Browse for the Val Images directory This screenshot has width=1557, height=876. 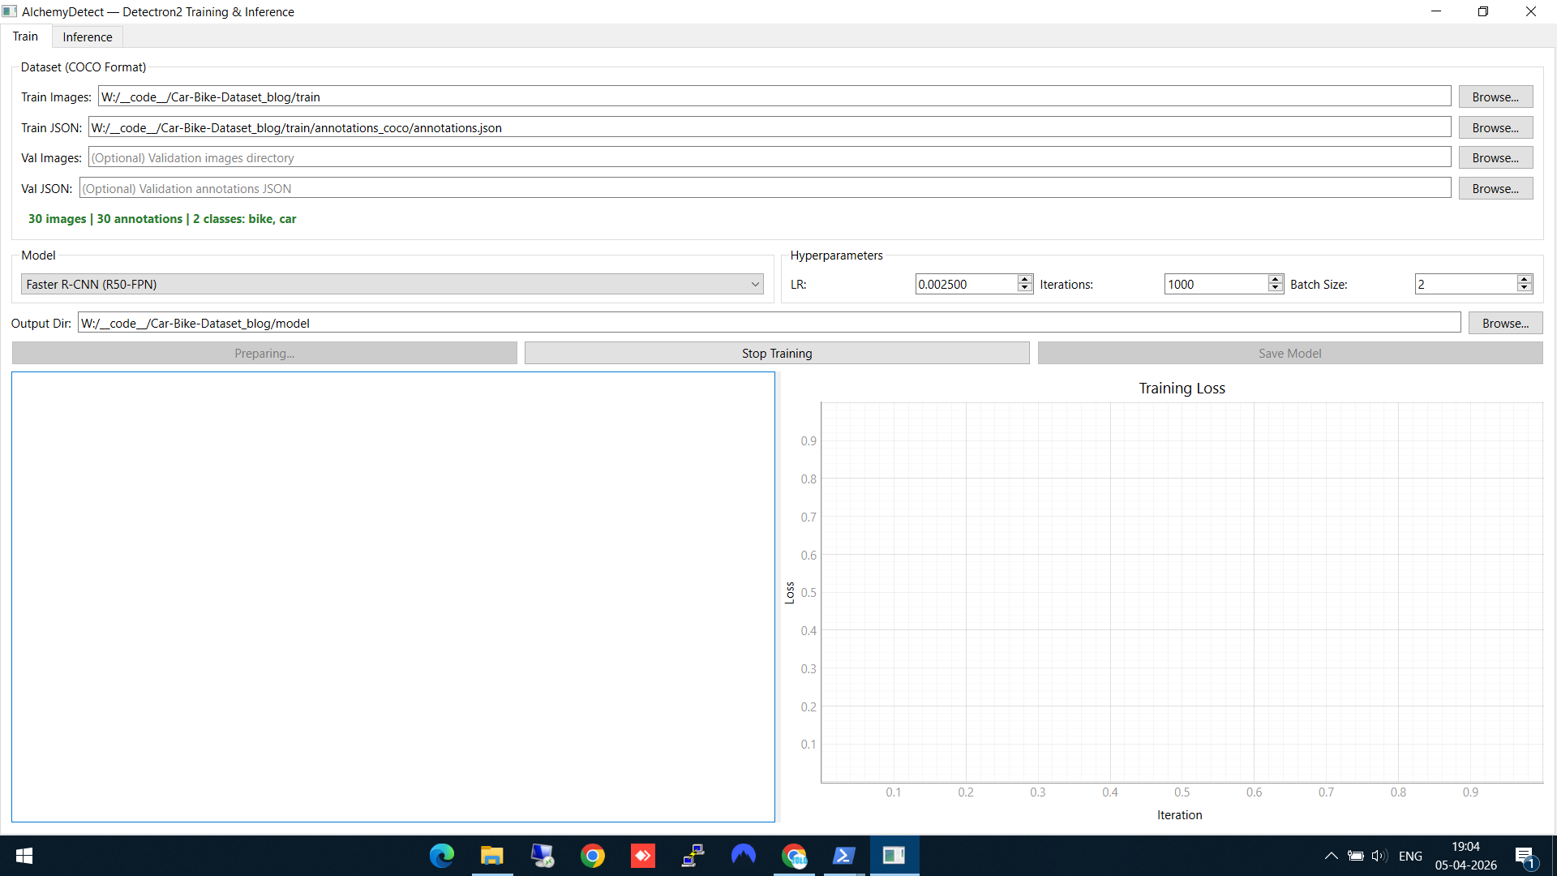[1495, 157]
